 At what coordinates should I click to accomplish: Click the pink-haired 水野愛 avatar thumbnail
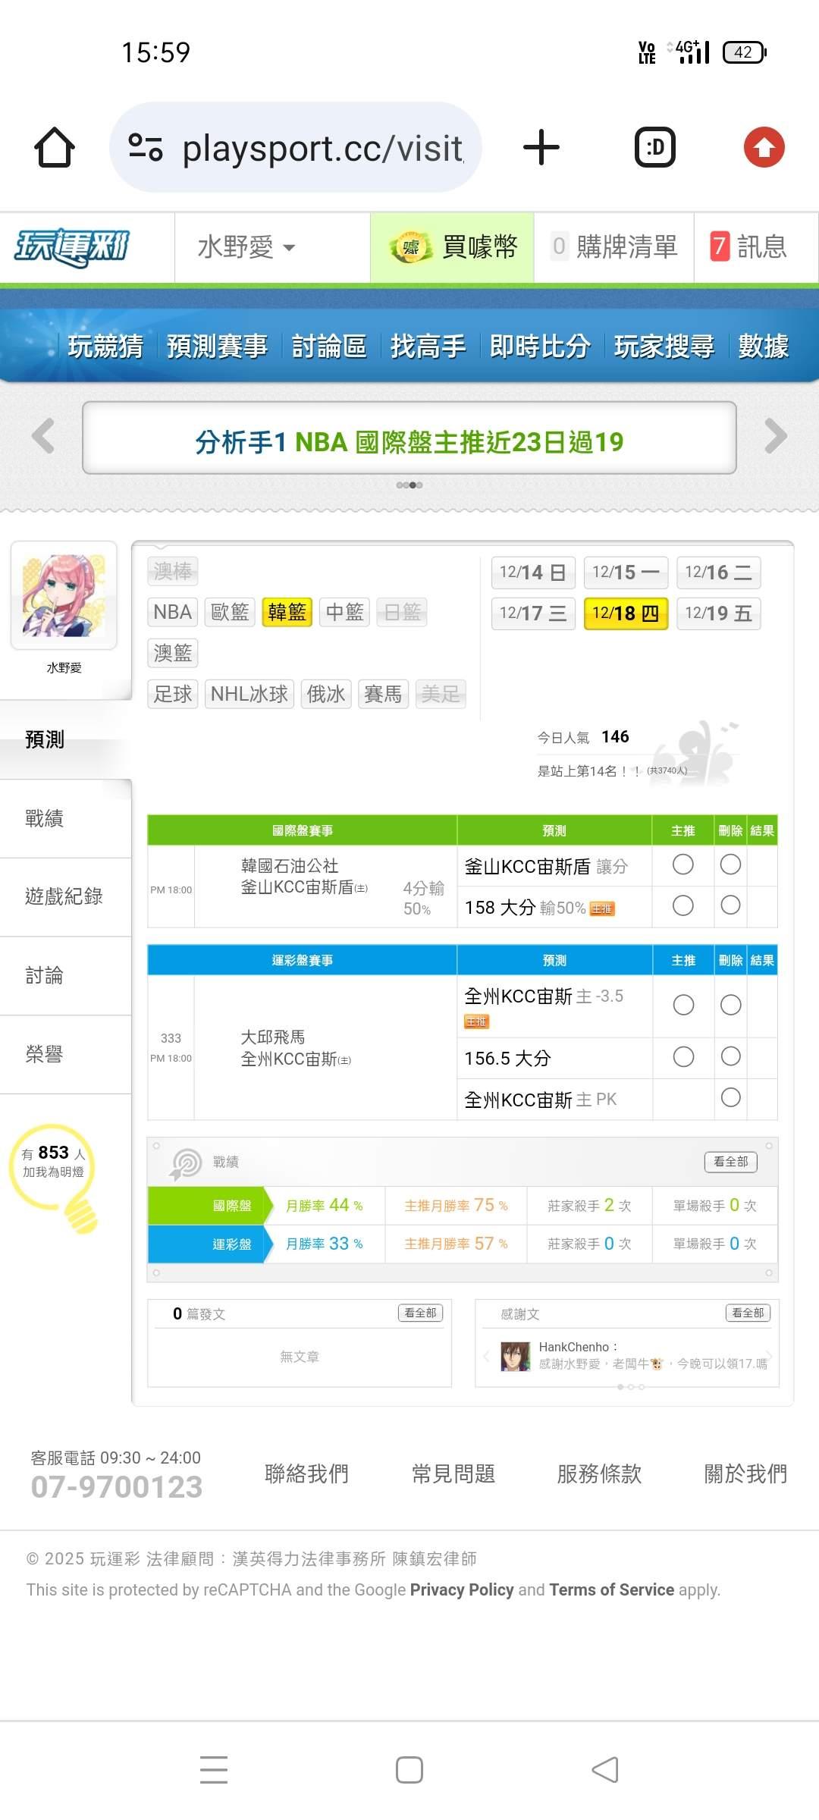pyautogui.click(x=64, y=595)
